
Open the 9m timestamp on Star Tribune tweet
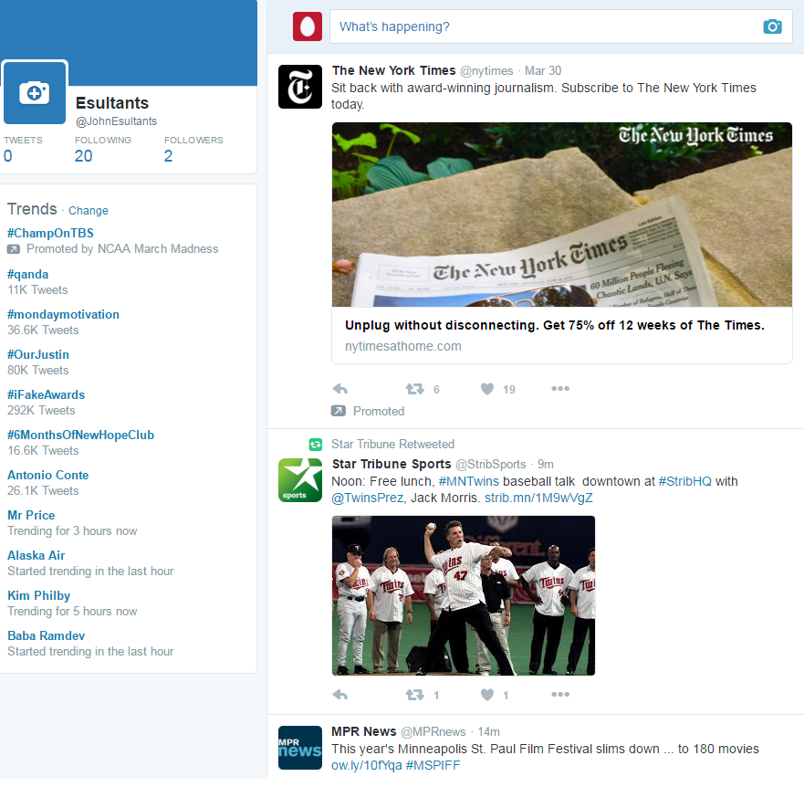pyautogui.click(x=546, y=465)
